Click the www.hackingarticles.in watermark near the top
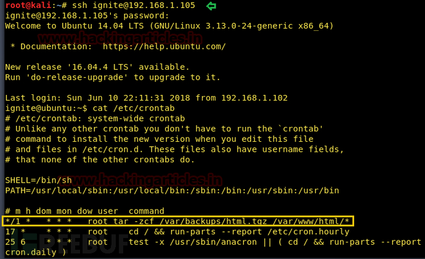Viewport: 425px width, 259px height. [120, 38]
